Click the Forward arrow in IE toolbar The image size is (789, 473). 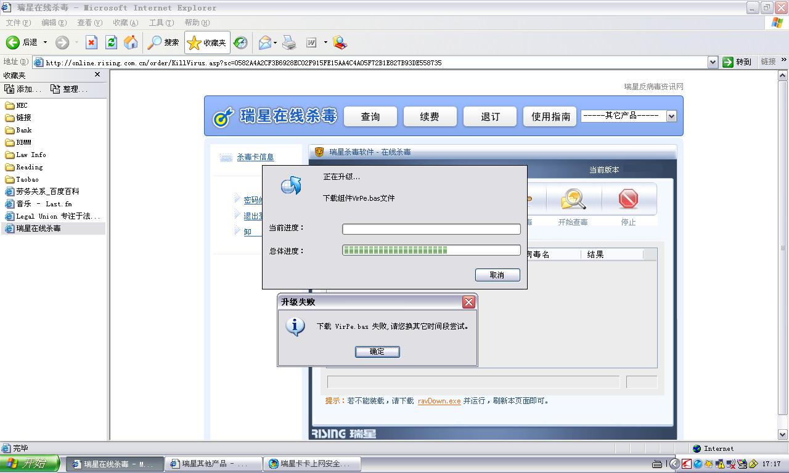click(62, 42)
